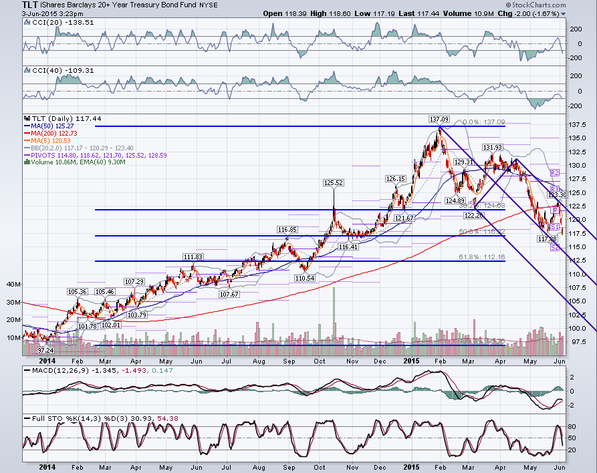Click the "Open 118.39" quote value

285,14
